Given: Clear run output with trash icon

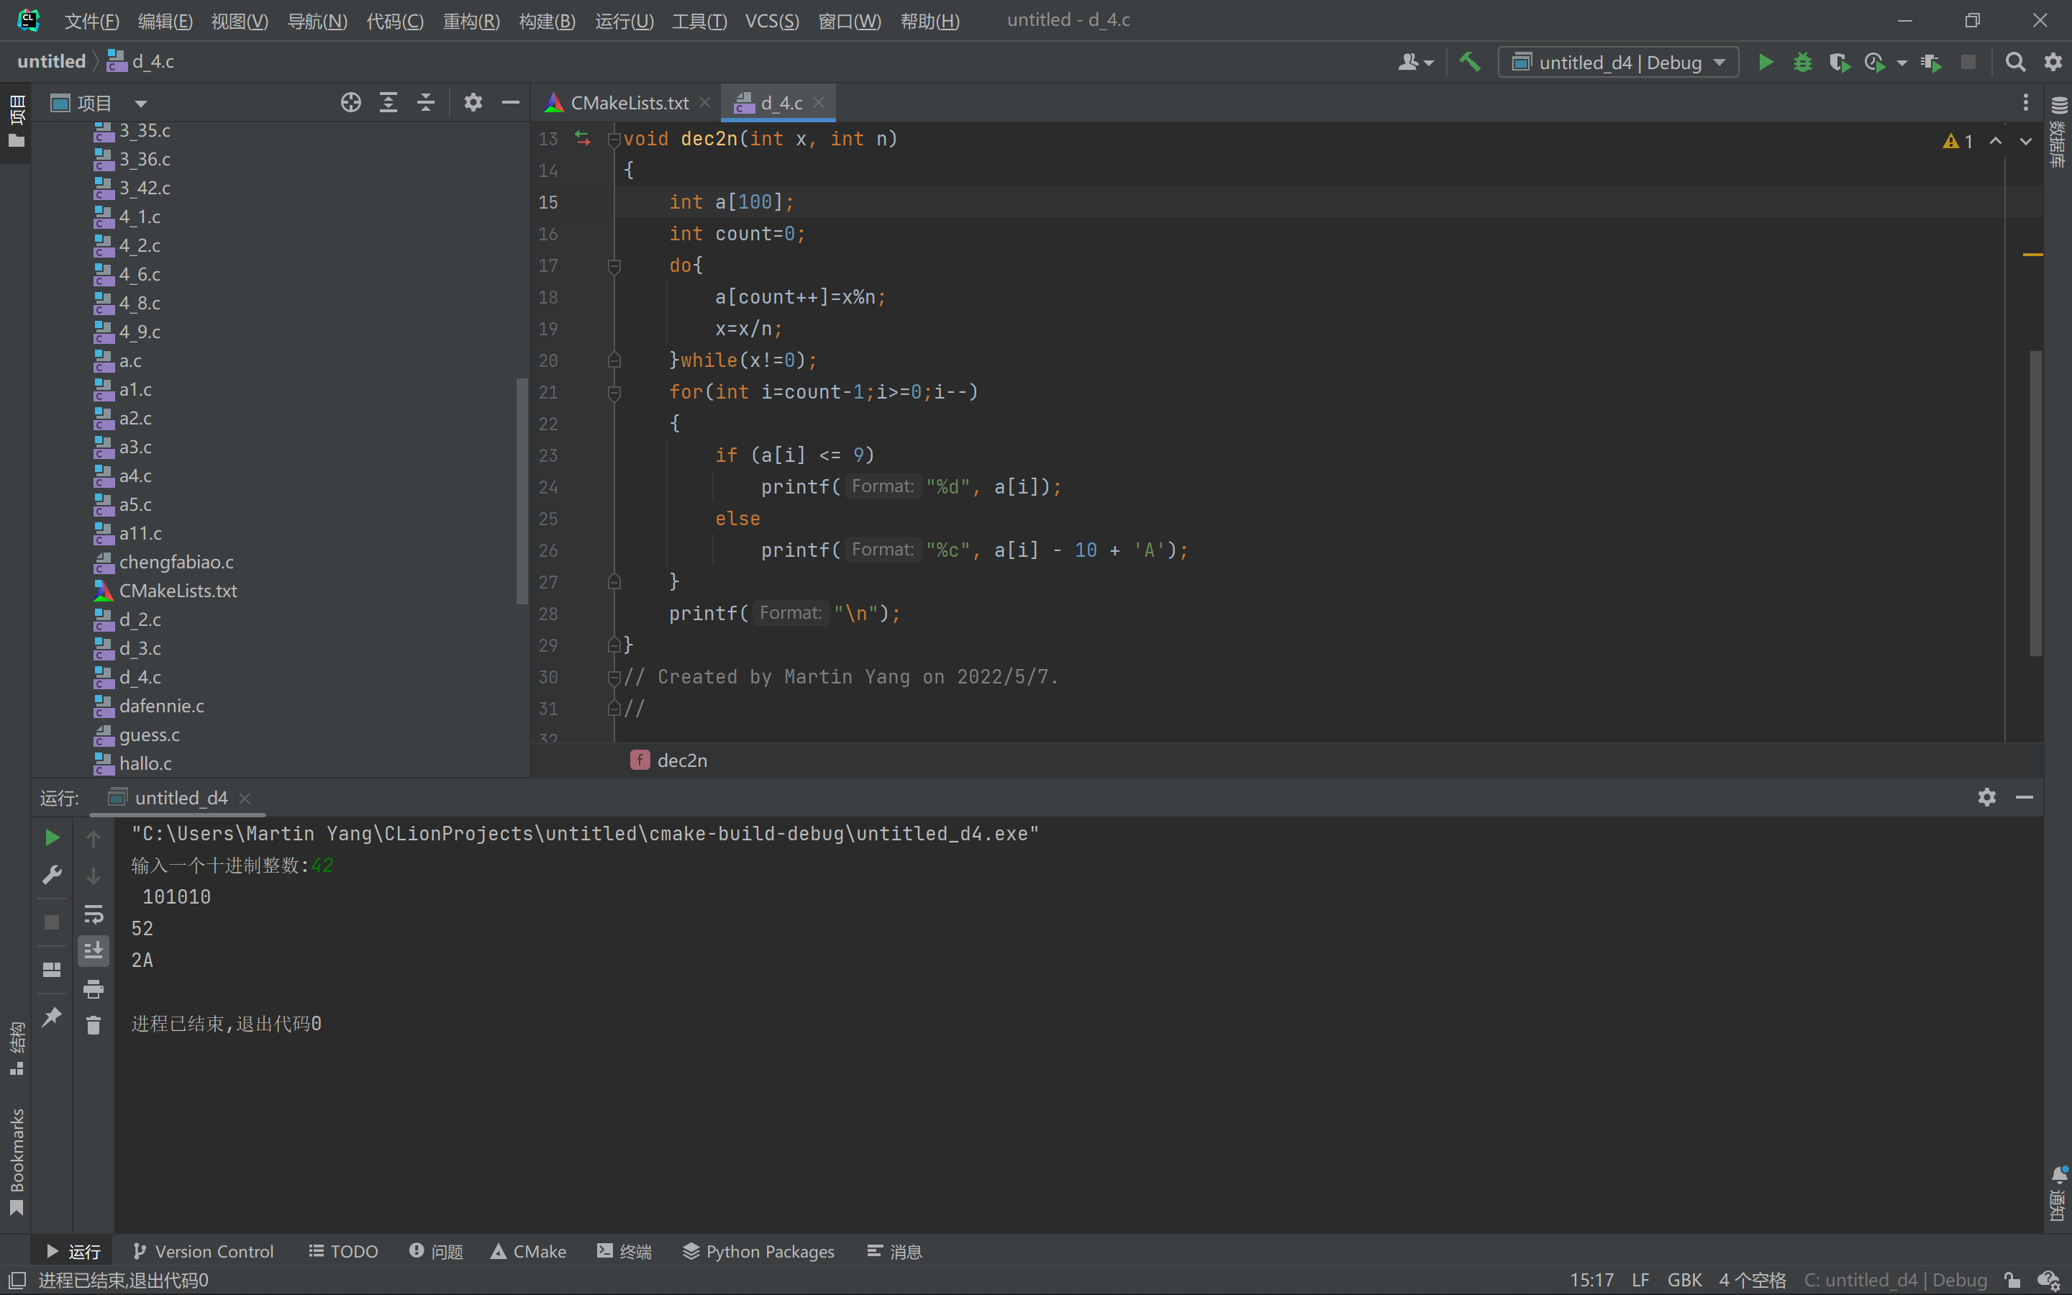Looking at the screenshot, I should (94, 1024).
